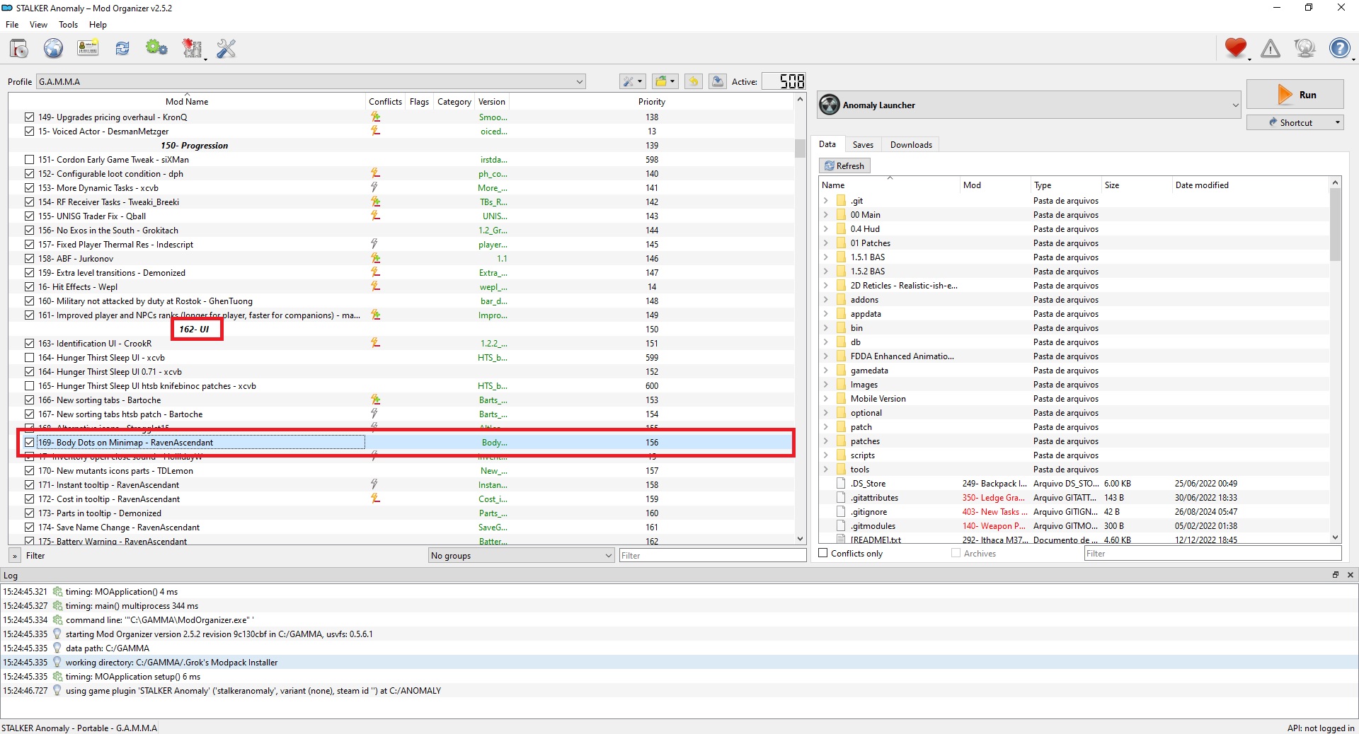Focus the mod list Filter text field

(x=713, y=556)
